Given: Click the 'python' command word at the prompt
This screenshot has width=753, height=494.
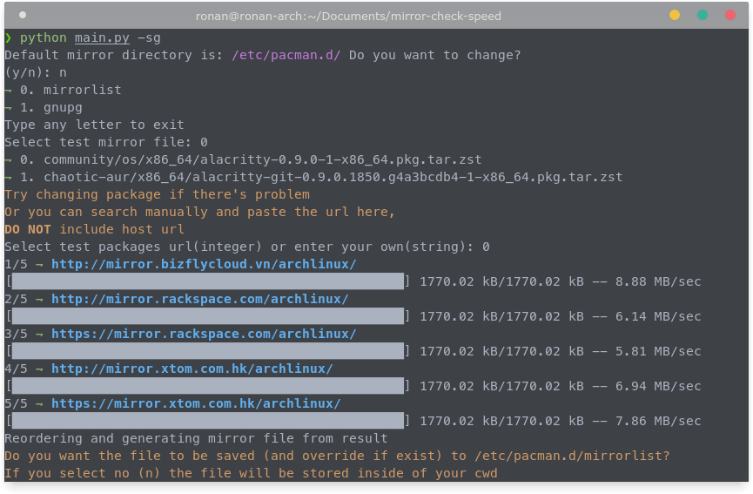Looking at the screenshot, I should 44,38.
